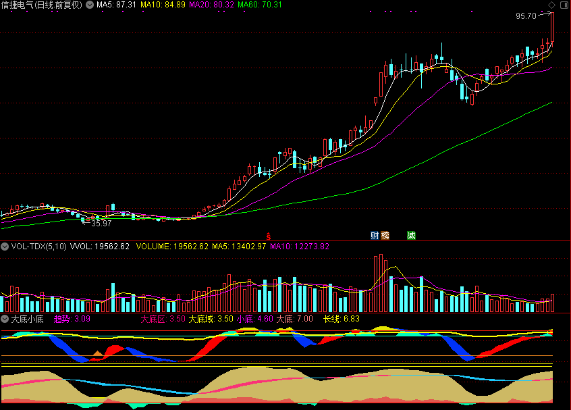
Task: Select the magenta MA20 legend label
Action: pyautogui.click(x=211, y=5)
